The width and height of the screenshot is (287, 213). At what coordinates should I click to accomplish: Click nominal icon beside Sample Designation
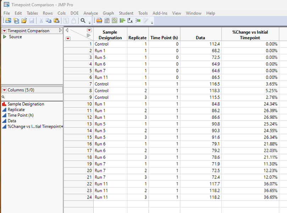pos(4,104)
